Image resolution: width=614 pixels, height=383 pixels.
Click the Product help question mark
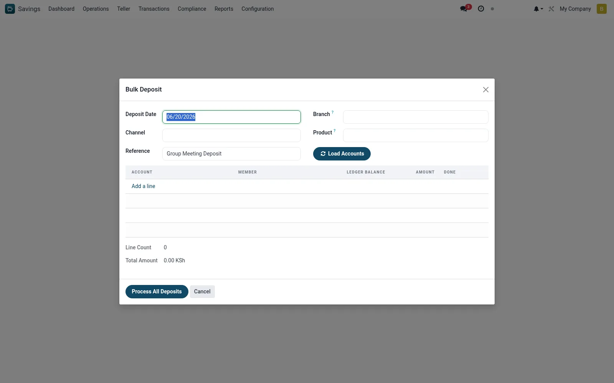click(x=335, y=131)
